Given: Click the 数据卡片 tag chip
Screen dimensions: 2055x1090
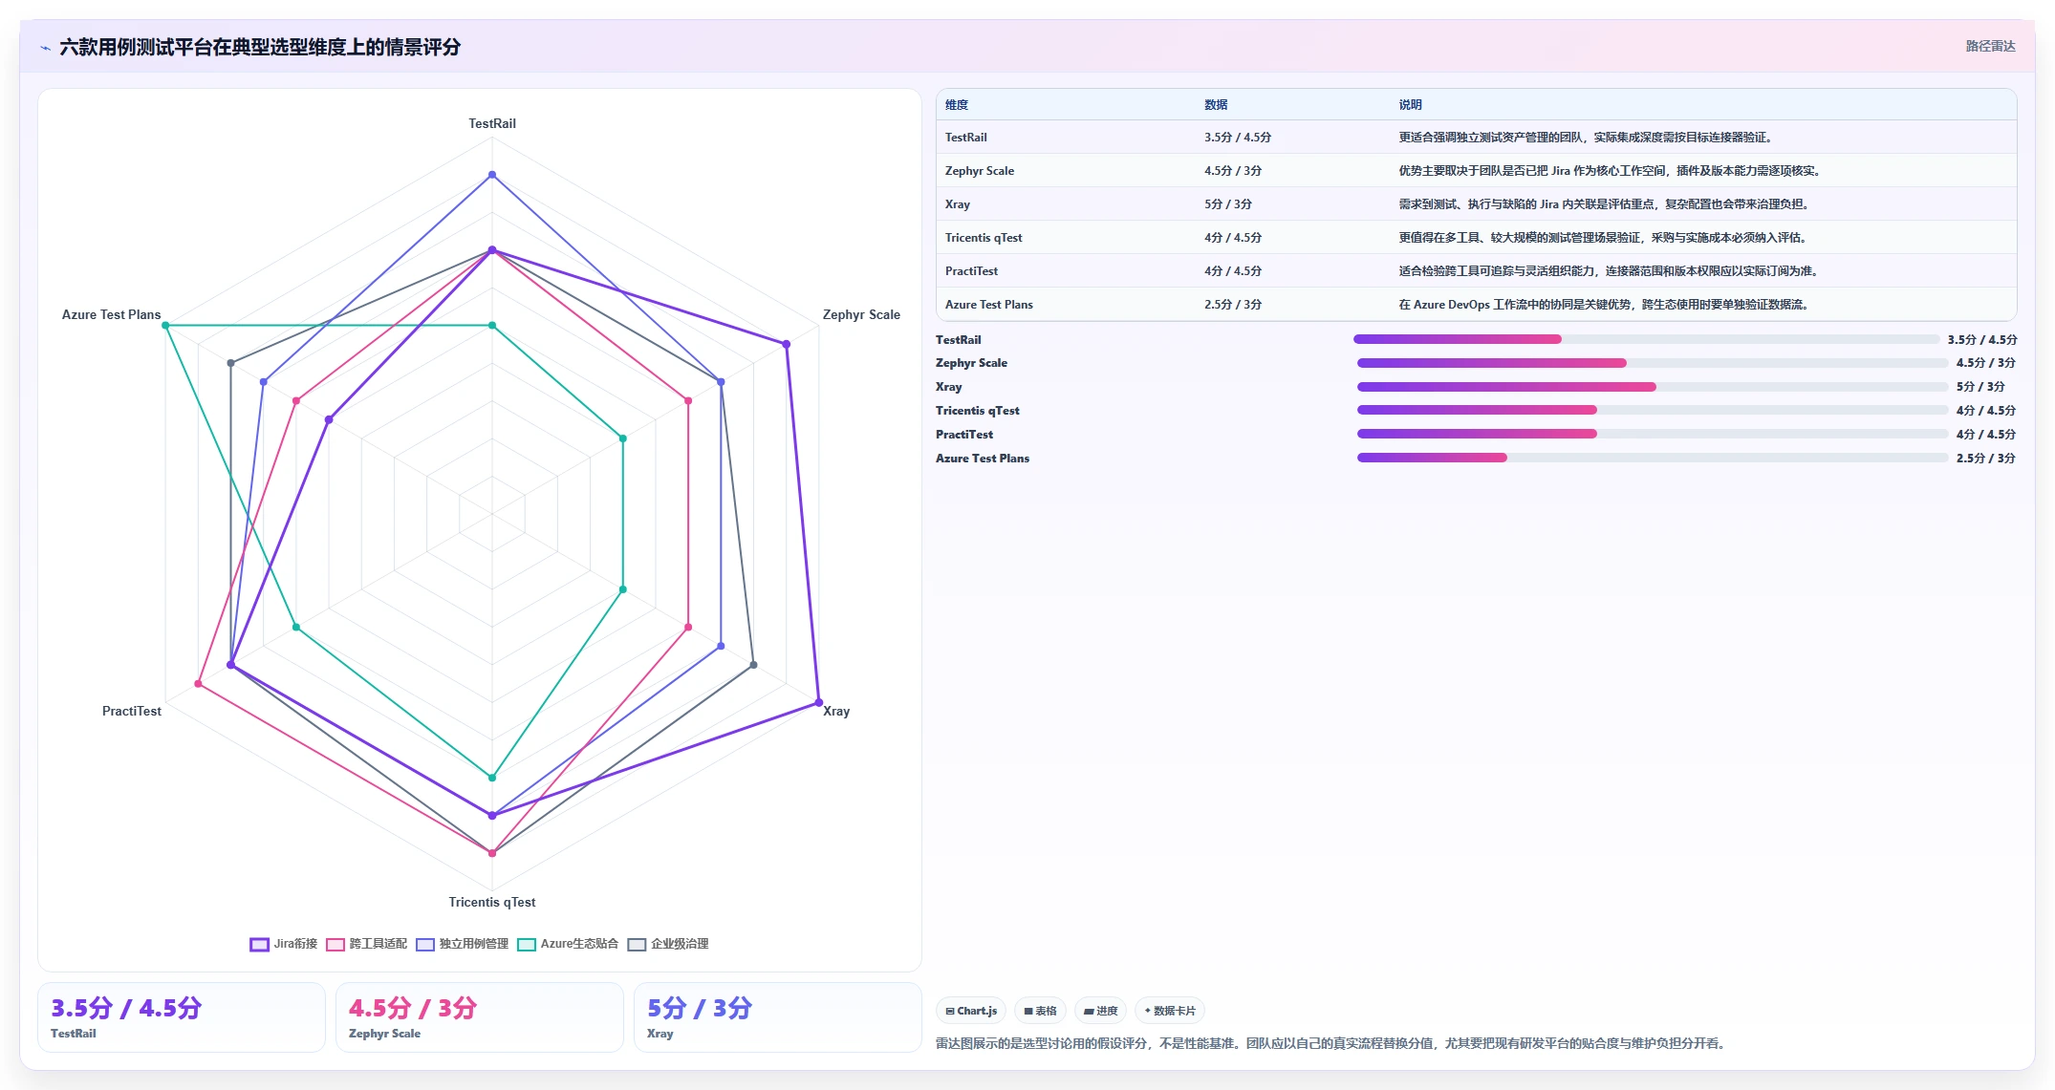Looking at the screenshot, I should (1169, 1011).
